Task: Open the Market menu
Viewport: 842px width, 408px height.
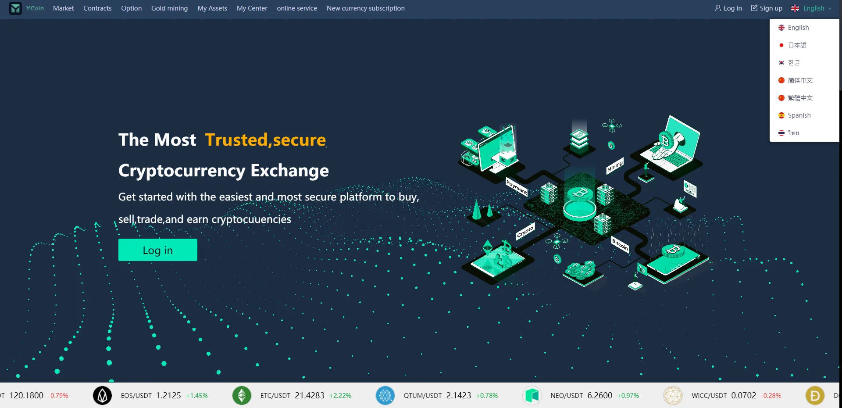Action: click(64, 8)
